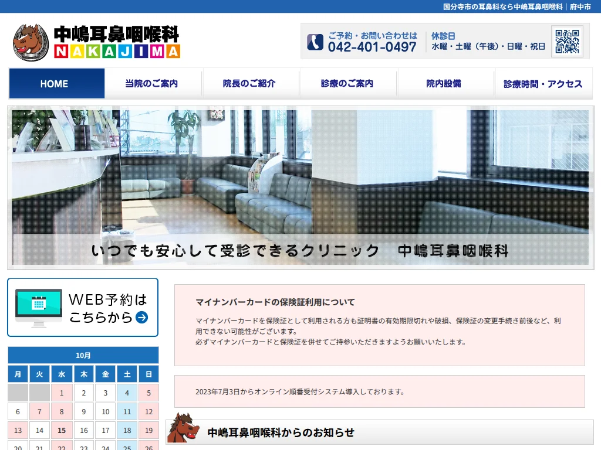Click the horse mascot logo in header
Screen dimensions: 601x450
(x=31, y=42)
